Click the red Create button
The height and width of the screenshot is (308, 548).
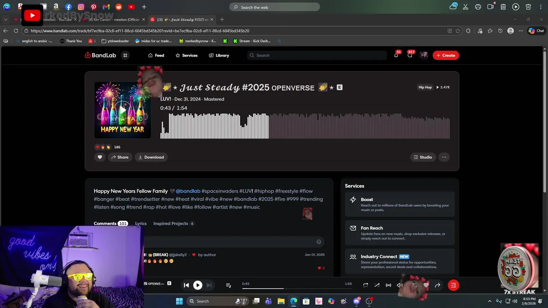click(446, 55)
